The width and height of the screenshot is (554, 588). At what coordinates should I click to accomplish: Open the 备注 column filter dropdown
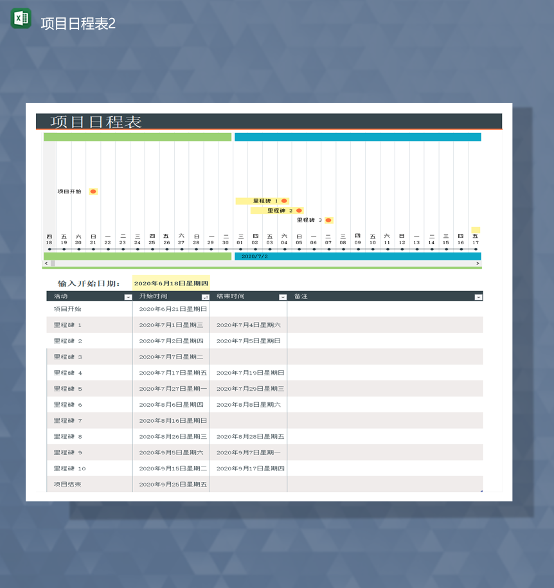(478, 296)
